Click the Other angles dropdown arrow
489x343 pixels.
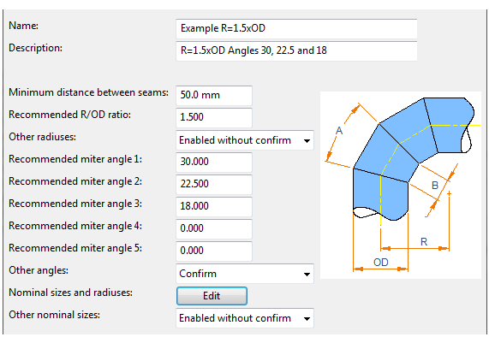(307, 275)
